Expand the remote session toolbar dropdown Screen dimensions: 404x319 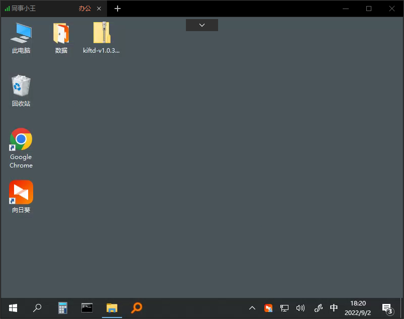click(x=202, y=25)
